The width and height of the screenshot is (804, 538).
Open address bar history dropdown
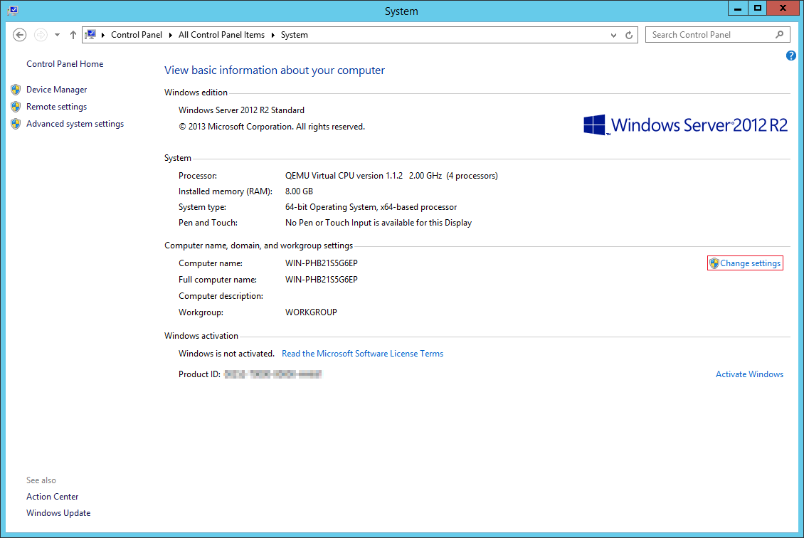pos(613,35)
